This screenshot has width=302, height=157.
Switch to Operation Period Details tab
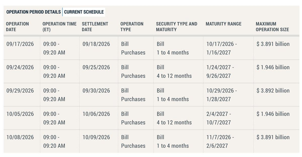tap(33, 12)
